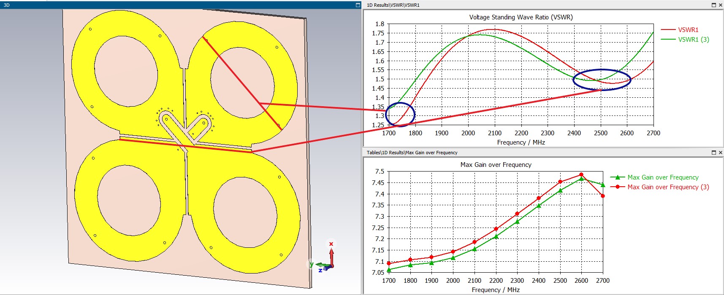Select green 'Max Gain over Frequency' legend entry
The image size is (724, 295).
(654, 177)
